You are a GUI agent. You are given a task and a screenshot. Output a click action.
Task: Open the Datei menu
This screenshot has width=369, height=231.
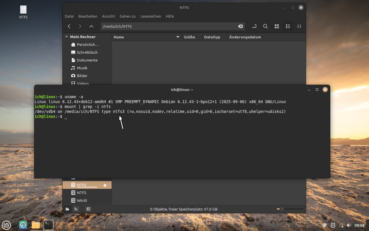(x=69, y=16)
